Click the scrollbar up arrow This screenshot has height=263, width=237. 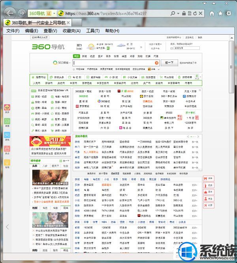pos(231,38)
